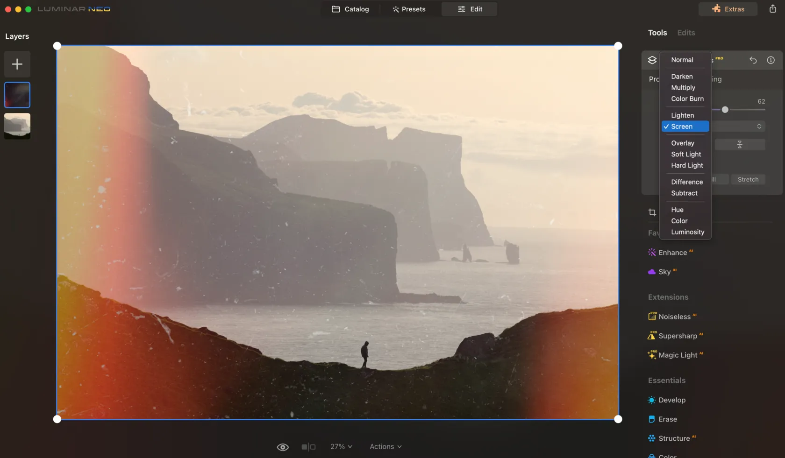This screenshot has width=785, height=458.
Task: Click the share export icon
Action: pyautogui.click(x=772, y=9)
